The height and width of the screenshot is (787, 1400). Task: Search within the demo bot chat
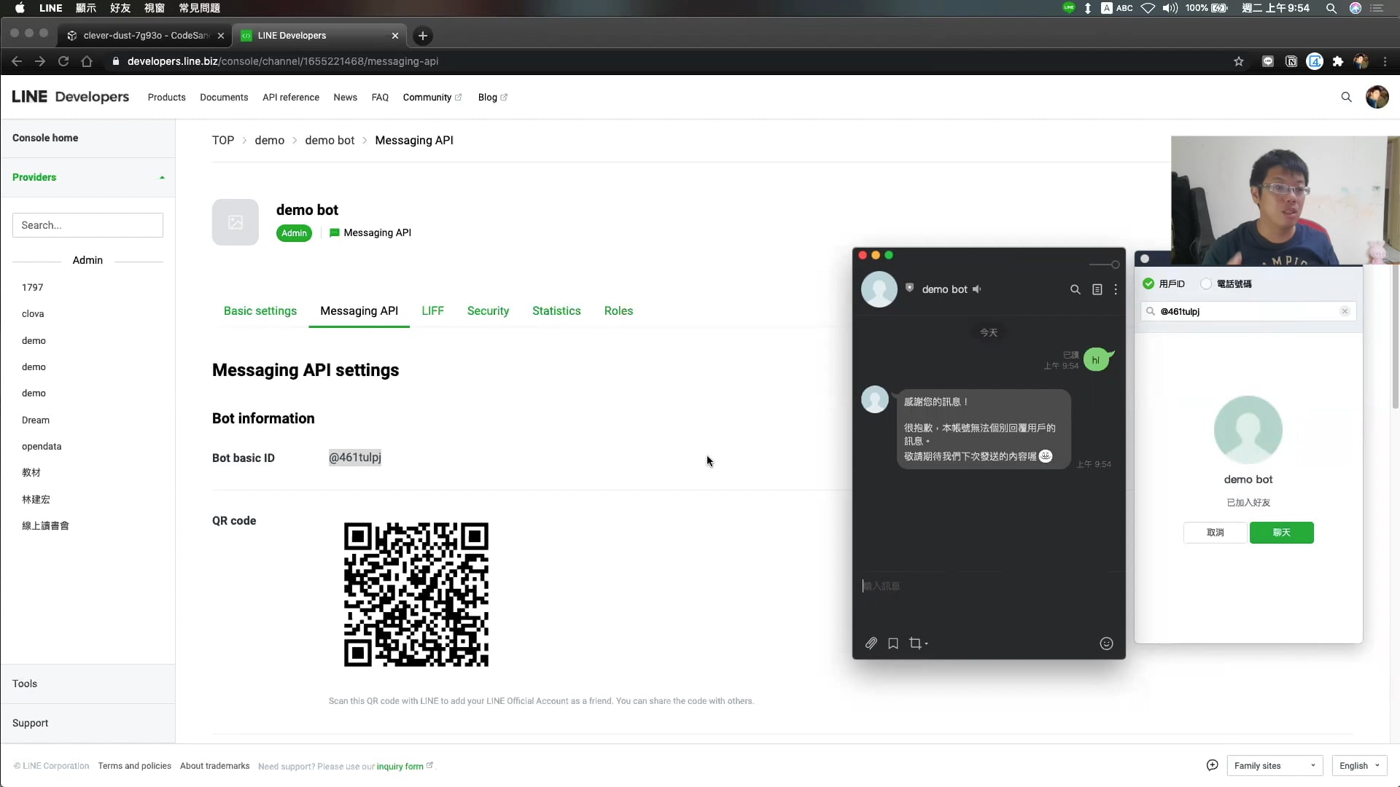point(1075,289)
